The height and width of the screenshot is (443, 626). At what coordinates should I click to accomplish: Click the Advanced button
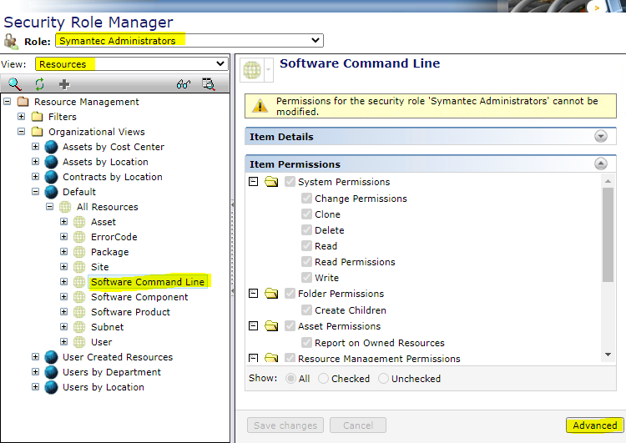(x=594, y=425)
